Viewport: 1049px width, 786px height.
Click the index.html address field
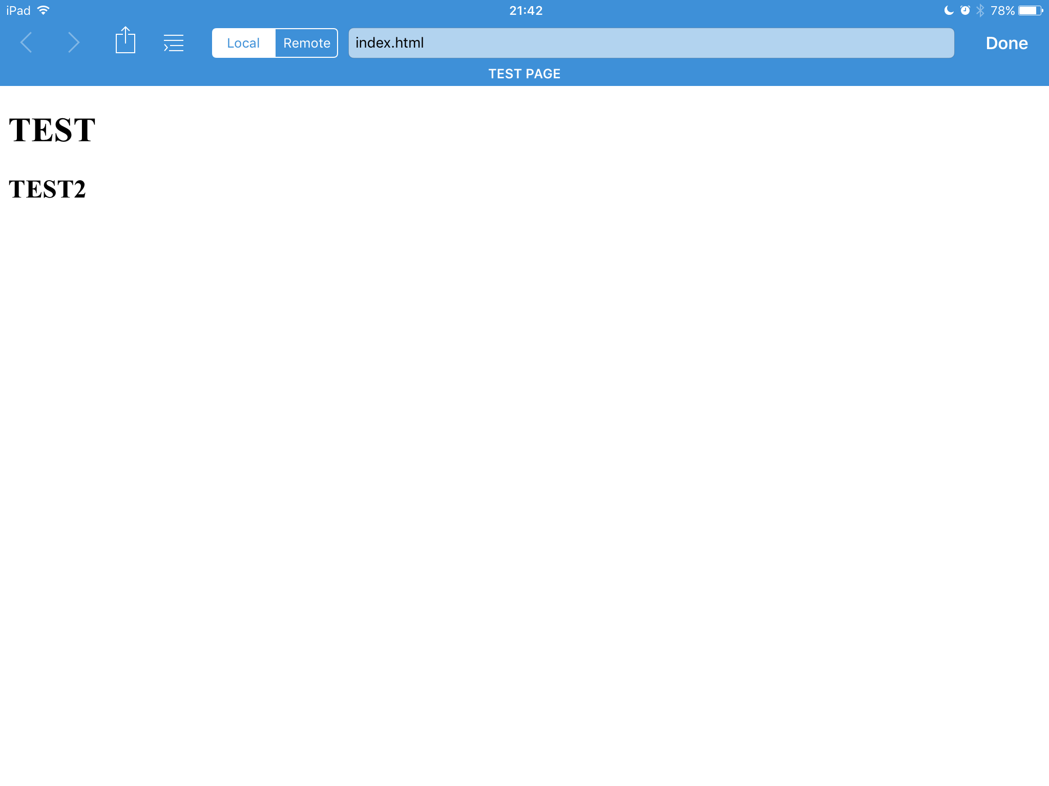(x=651, y=43)
